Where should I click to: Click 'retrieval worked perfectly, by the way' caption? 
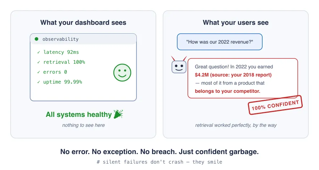[236, 125]
